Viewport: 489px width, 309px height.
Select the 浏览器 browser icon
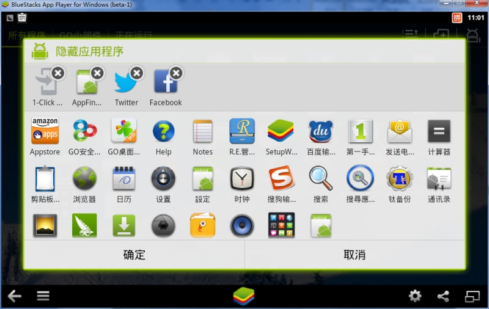pyautogui.click(x=84, y=178)
